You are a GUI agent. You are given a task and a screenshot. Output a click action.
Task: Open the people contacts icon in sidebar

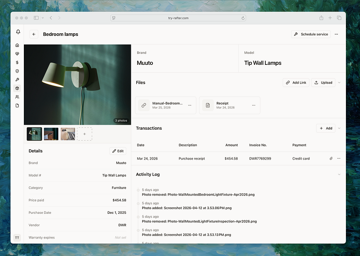pos(17,97)
